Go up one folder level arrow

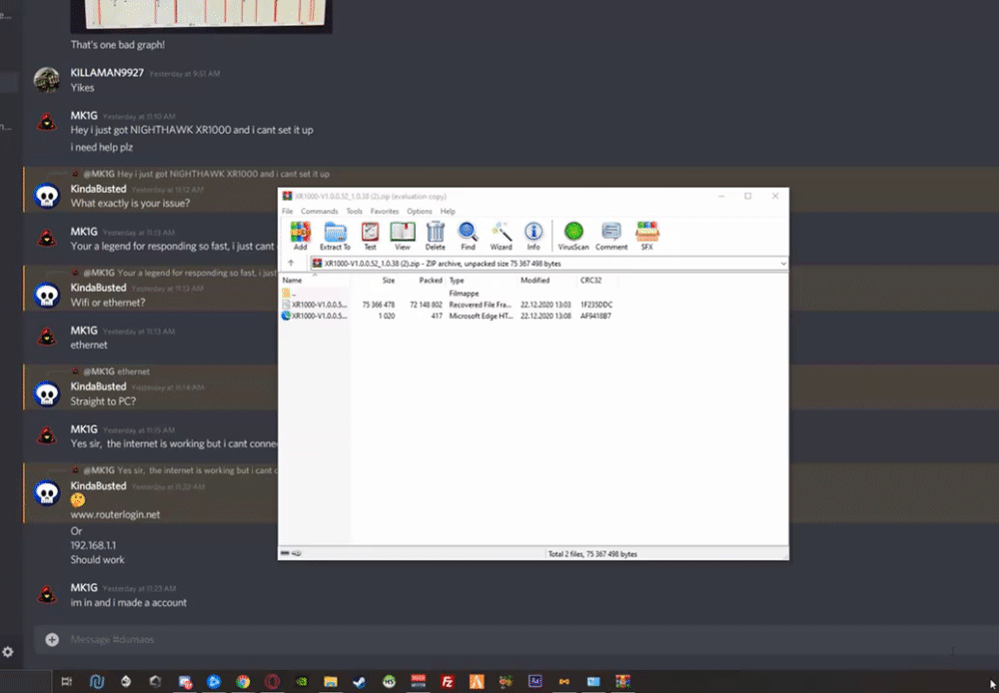tap(291, 263)
